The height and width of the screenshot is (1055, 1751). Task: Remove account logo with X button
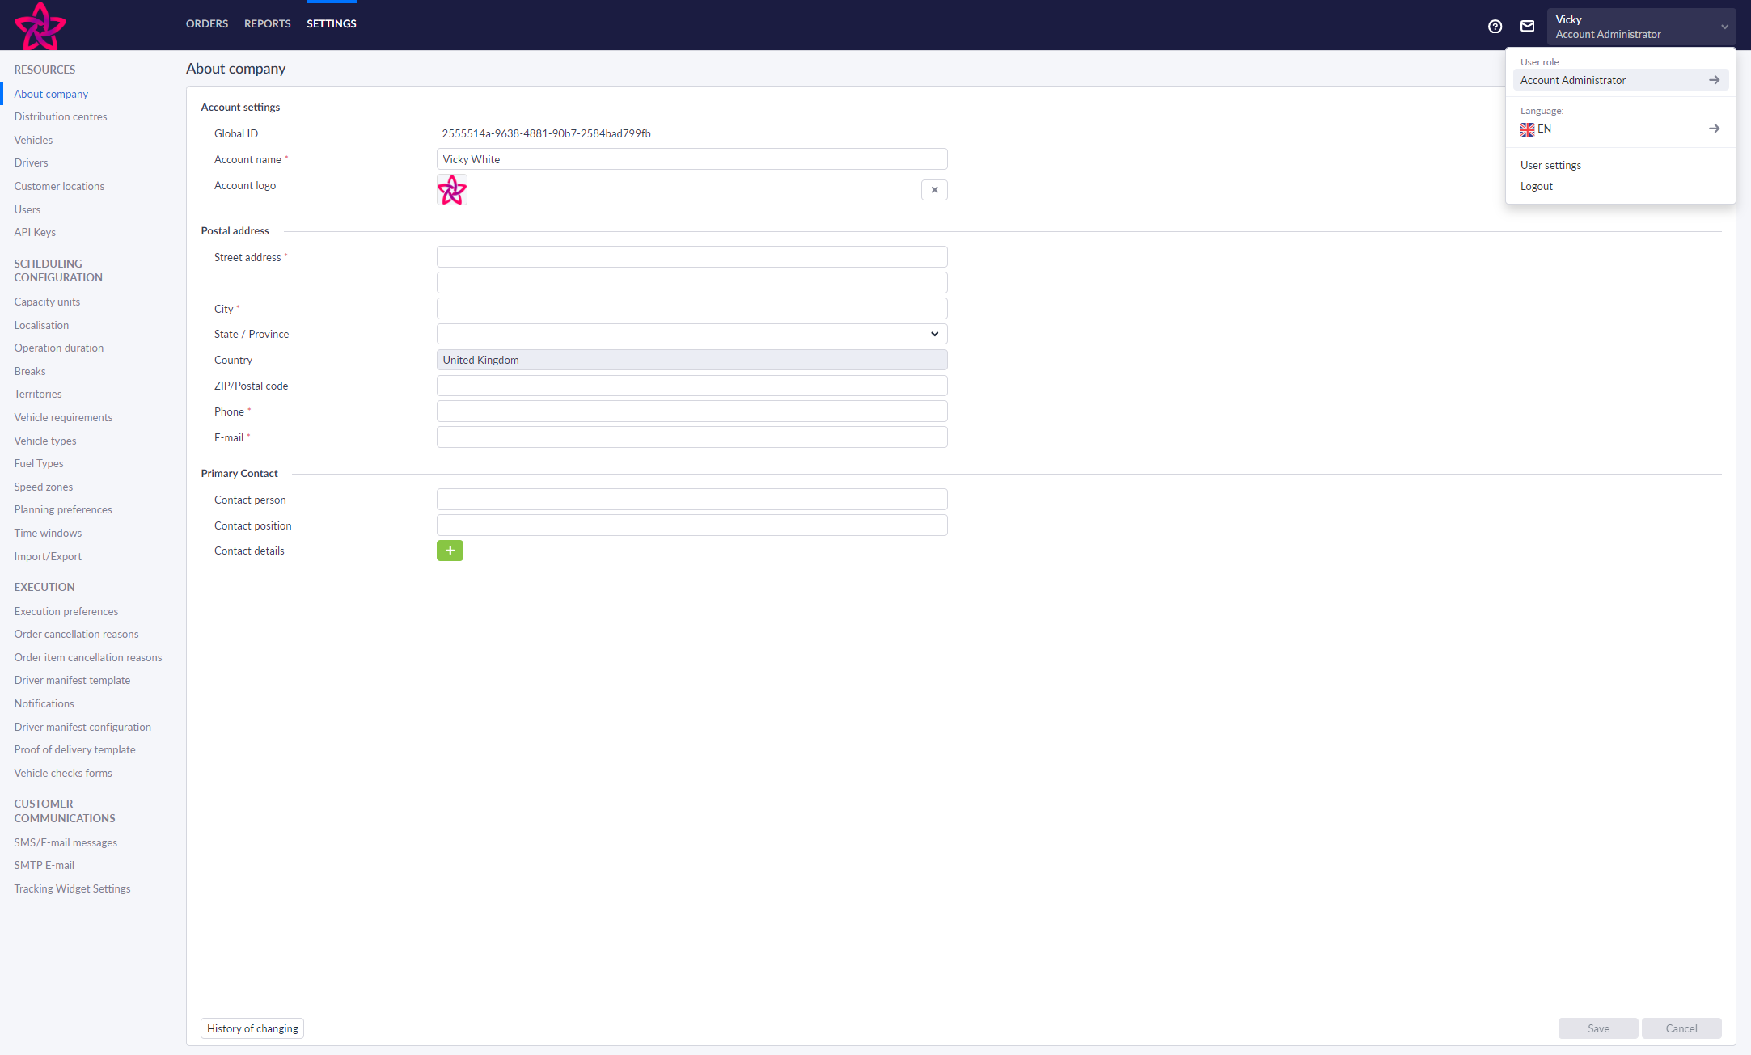pyautogui.click(x=934, y=190)
